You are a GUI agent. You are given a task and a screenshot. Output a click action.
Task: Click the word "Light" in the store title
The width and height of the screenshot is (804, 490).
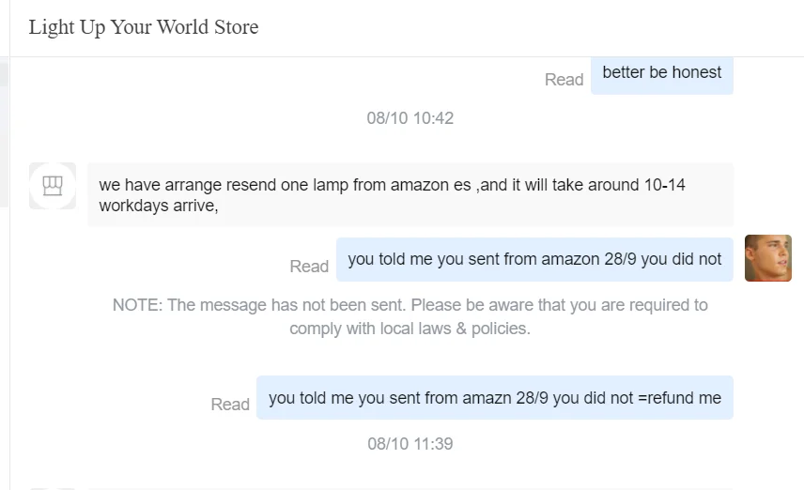[49, 27]
